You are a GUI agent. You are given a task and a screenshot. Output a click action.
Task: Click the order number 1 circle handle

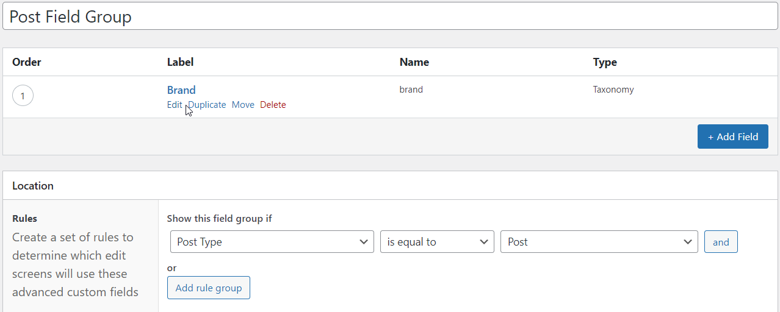tap(23, 96)
